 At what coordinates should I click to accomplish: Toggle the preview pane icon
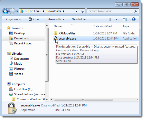(x=125, y=19)
